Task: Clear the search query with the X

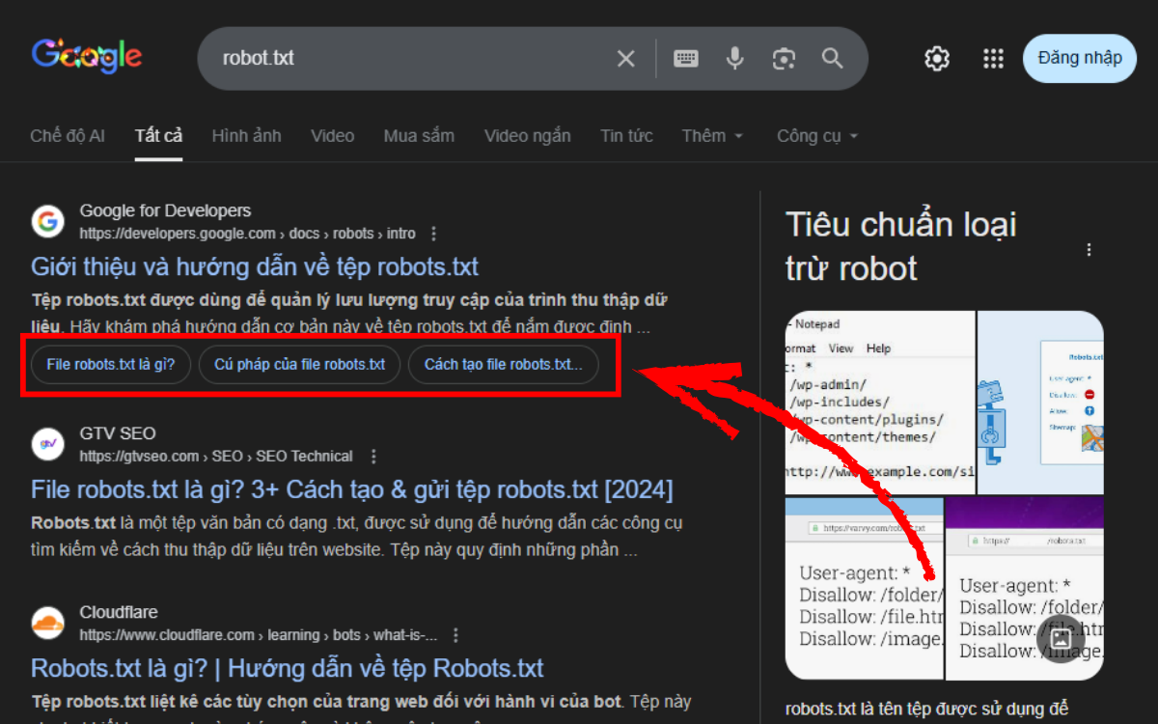Action: [x=625, y=58]
